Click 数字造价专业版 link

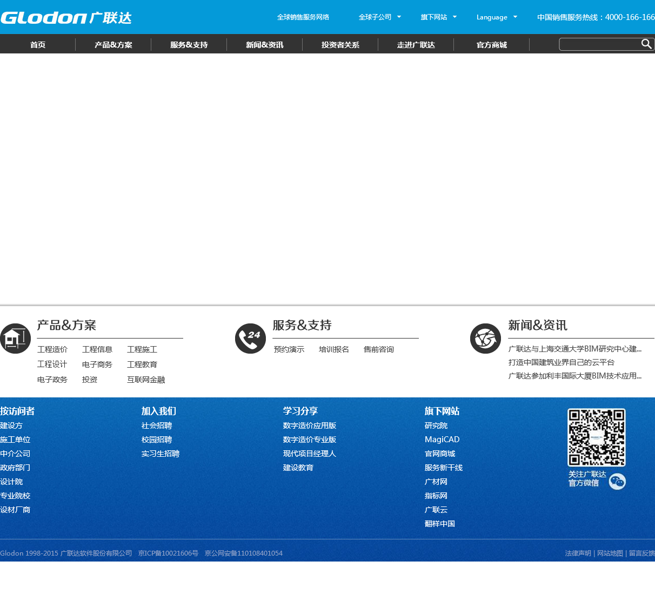[x=310, y=440]
